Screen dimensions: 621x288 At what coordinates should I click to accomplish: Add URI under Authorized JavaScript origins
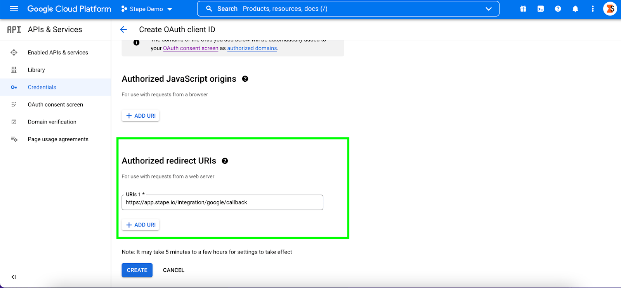click(x=141, y=116)
